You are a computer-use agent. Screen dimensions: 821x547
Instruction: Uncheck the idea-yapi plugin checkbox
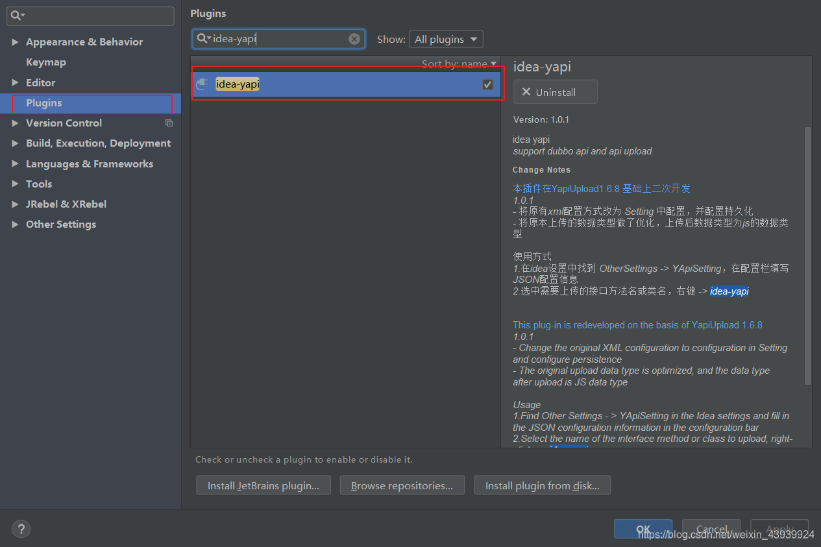[x=487, y=84]
